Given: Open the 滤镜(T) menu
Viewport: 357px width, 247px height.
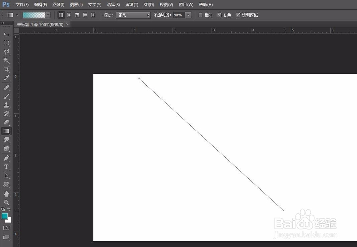Looking at the screenshot, I should [132, 5].
